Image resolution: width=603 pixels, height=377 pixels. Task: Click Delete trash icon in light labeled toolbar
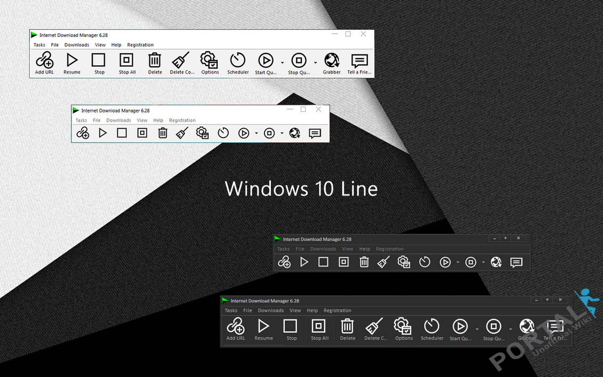point(155,63)
